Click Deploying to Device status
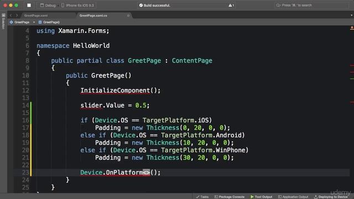Screen dimensions: 354x199 (331, 197)
